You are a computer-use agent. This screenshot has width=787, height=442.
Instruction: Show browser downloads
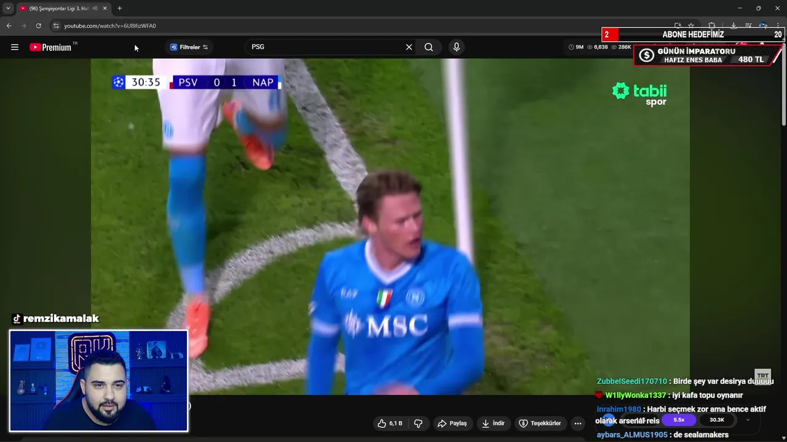pyautogui.click(x=734, y=26)
